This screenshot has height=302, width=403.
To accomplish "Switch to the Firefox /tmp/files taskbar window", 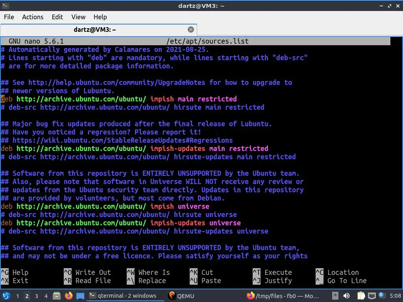I will 283,296.
